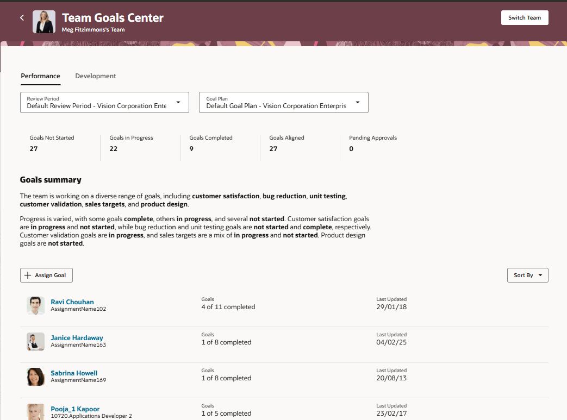Click the Assign Goal button

[46, 275]
